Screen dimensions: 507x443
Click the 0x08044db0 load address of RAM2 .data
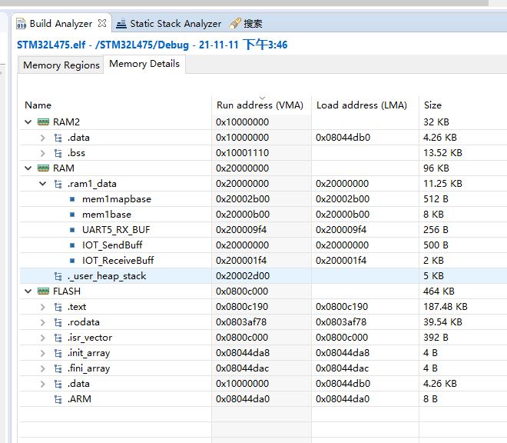coord(343,138)
